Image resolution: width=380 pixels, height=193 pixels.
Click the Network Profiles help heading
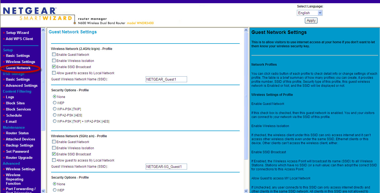click(x=264, y=65)
